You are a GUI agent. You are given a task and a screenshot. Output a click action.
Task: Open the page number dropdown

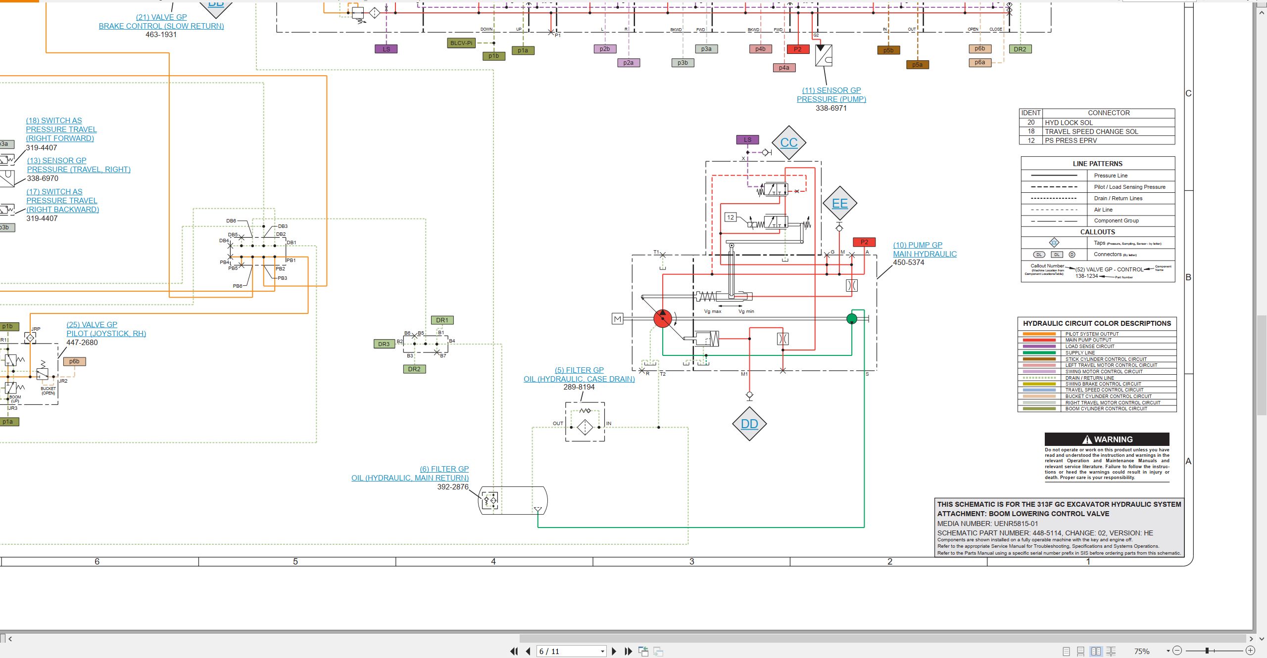pos(602,652)
